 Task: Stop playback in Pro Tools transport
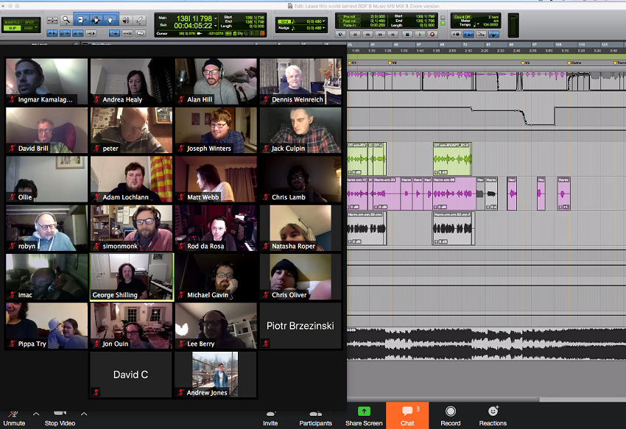(407, 35)
